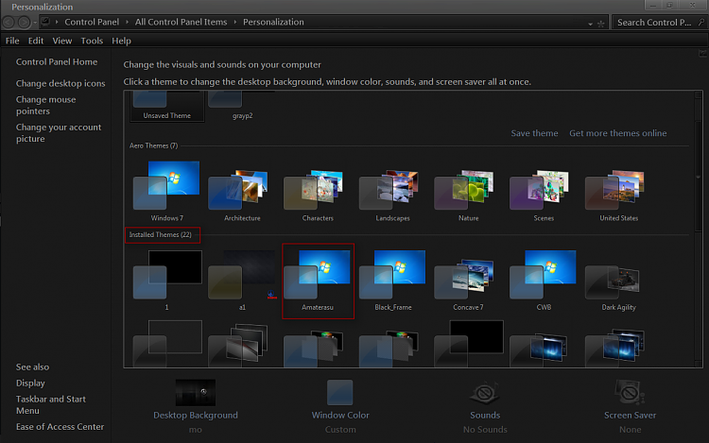Select the installed theme named 1
The image size is (709, 443).
click(x=166, y=281)
